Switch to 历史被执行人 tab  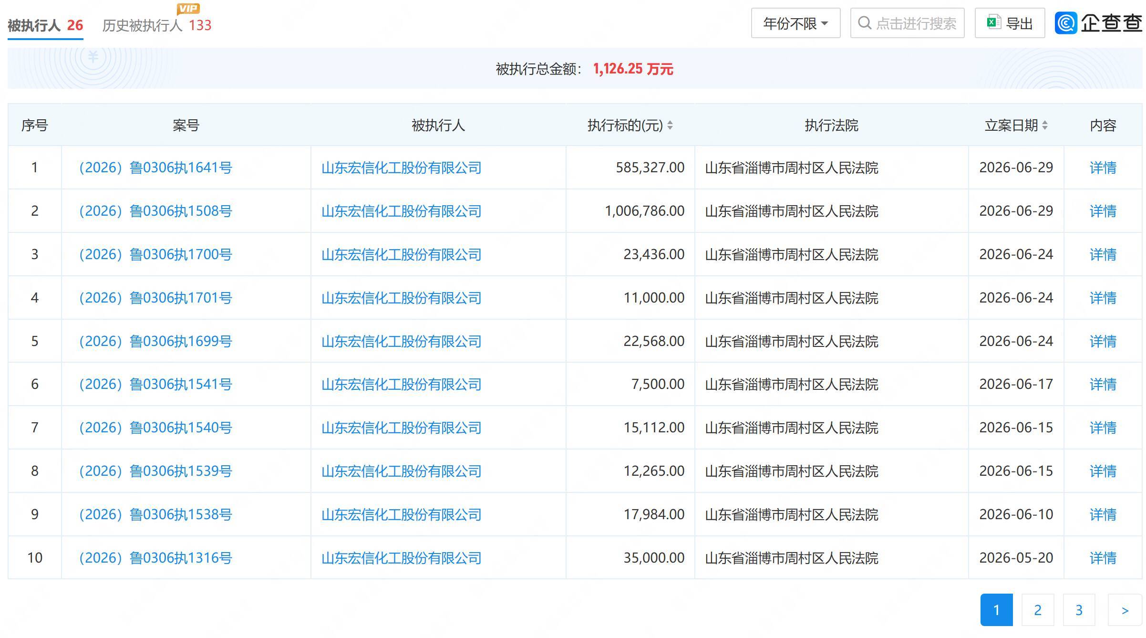(157, 25)
